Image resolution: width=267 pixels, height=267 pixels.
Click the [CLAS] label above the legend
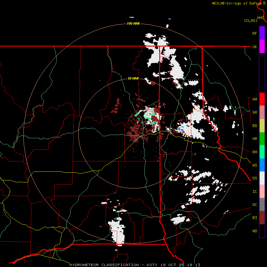click(x=250, y=20)
